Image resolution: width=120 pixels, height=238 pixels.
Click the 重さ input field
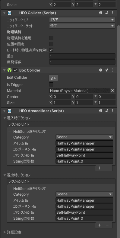pyautogui.click(x=82, y=56)
